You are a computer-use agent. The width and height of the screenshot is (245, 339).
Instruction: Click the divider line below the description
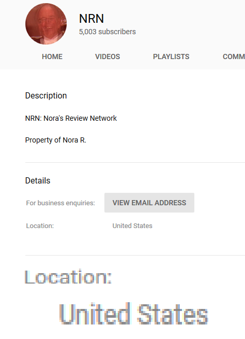[x=135, y=162]
